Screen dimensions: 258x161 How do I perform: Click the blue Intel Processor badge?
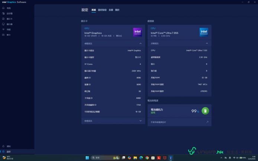click(204, 32)
